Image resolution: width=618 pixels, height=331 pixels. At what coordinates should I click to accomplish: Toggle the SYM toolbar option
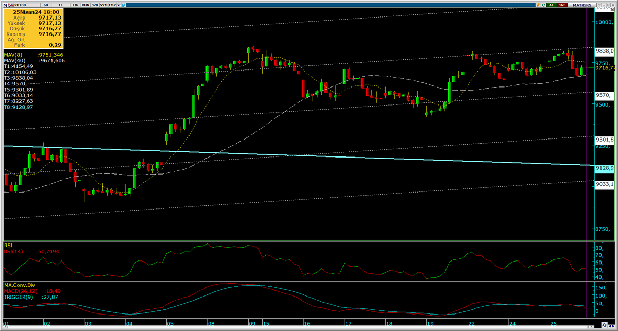(x=104, y=5)
